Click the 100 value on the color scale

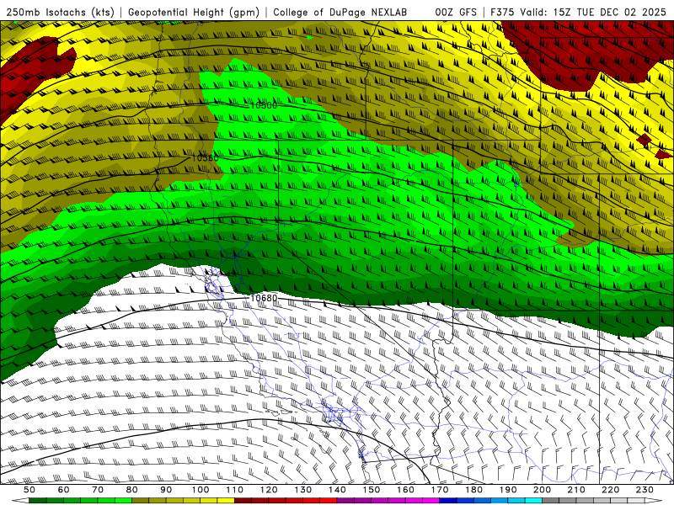tap(201, 490)
